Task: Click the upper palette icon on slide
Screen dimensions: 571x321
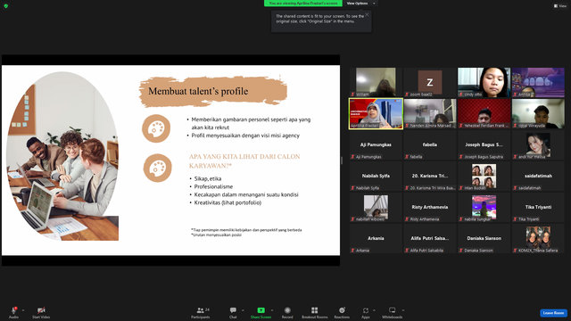Action: (x=156, y=128)
